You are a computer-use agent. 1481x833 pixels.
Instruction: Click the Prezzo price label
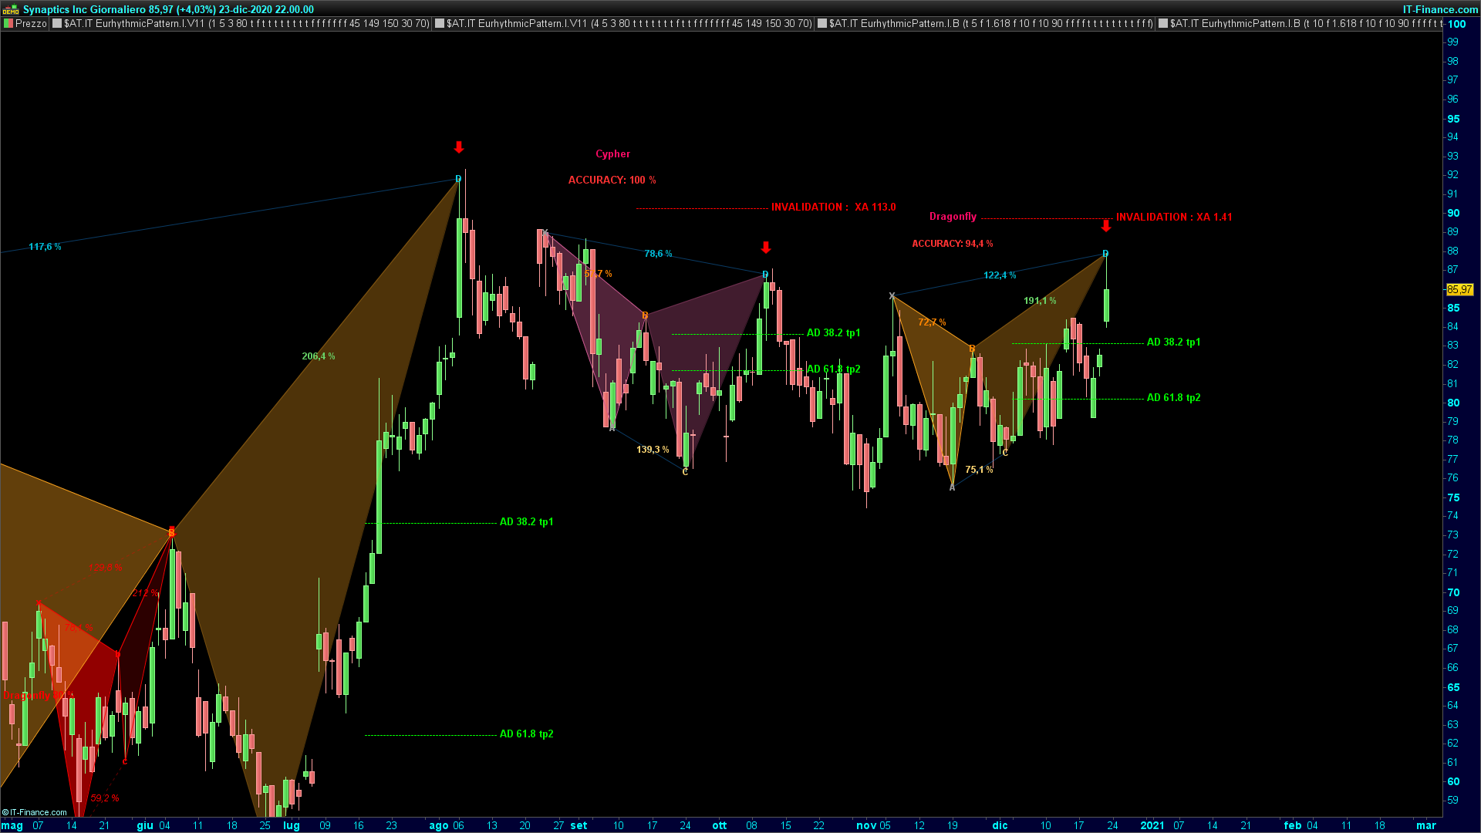(x=31, y=23)
